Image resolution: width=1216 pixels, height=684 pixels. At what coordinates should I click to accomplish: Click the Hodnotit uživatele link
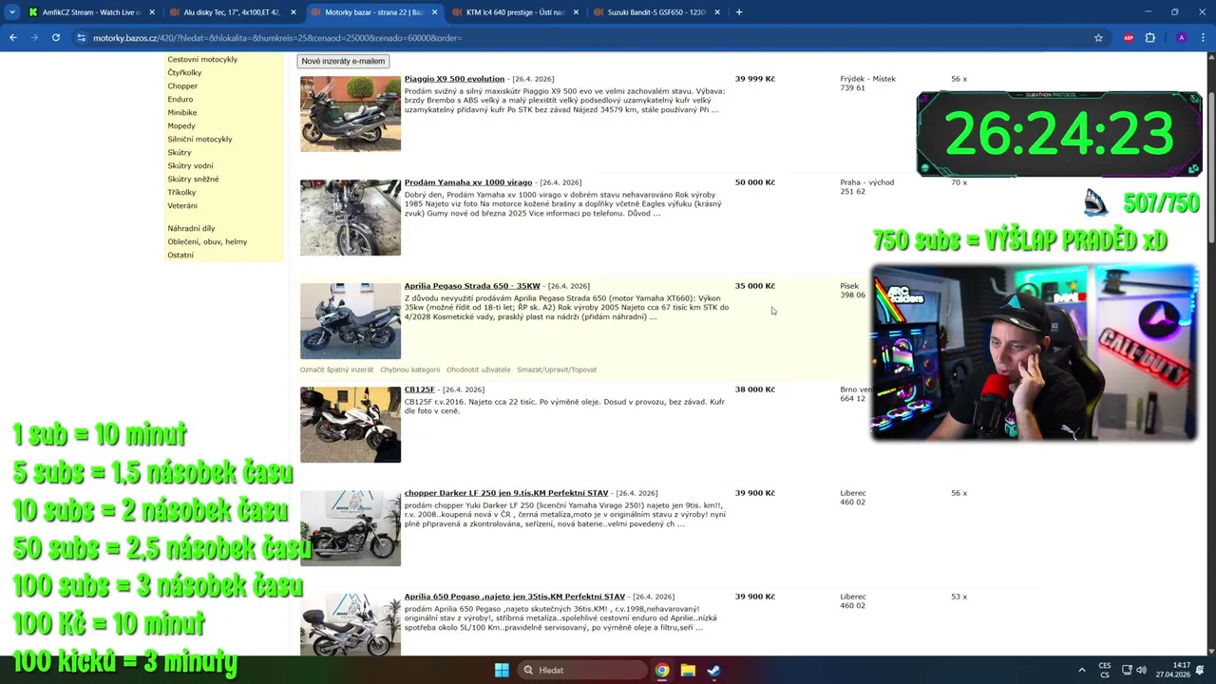click(x=478, y=370)
